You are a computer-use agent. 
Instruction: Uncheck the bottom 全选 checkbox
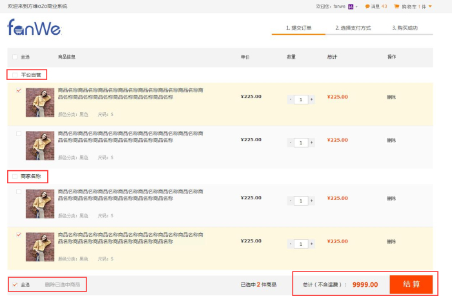15,285
